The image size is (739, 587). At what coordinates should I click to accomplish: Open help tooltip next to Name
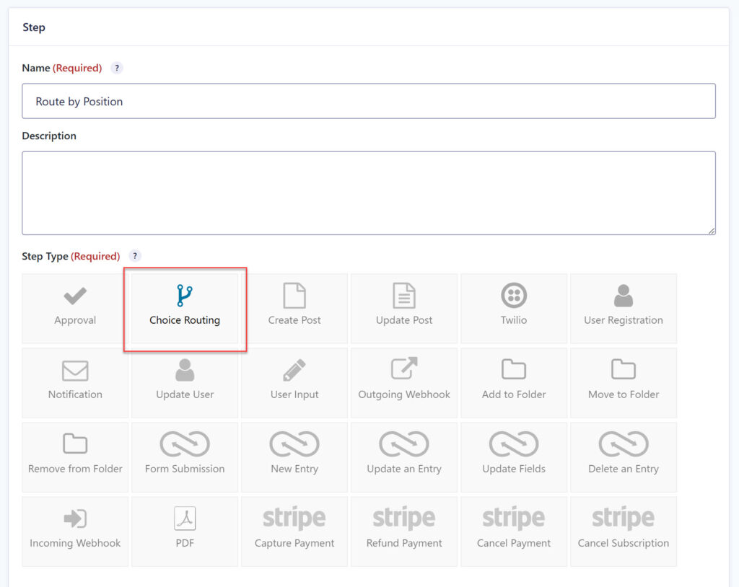[117, 68]
